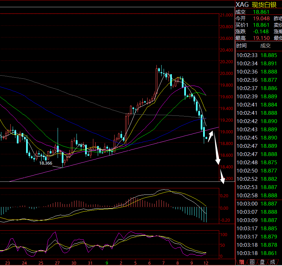Viewport: 282px width, 266px height.
Task: Click the 时间 column header
Action: pyautogui.click(x=242, y=46)
